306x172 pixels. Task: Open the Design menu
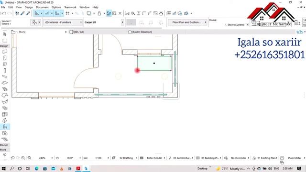pyautogui.click(x=29, y=7)
